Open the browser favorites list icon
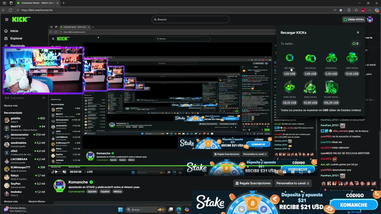381x214 pixels. tap(356, 10)
